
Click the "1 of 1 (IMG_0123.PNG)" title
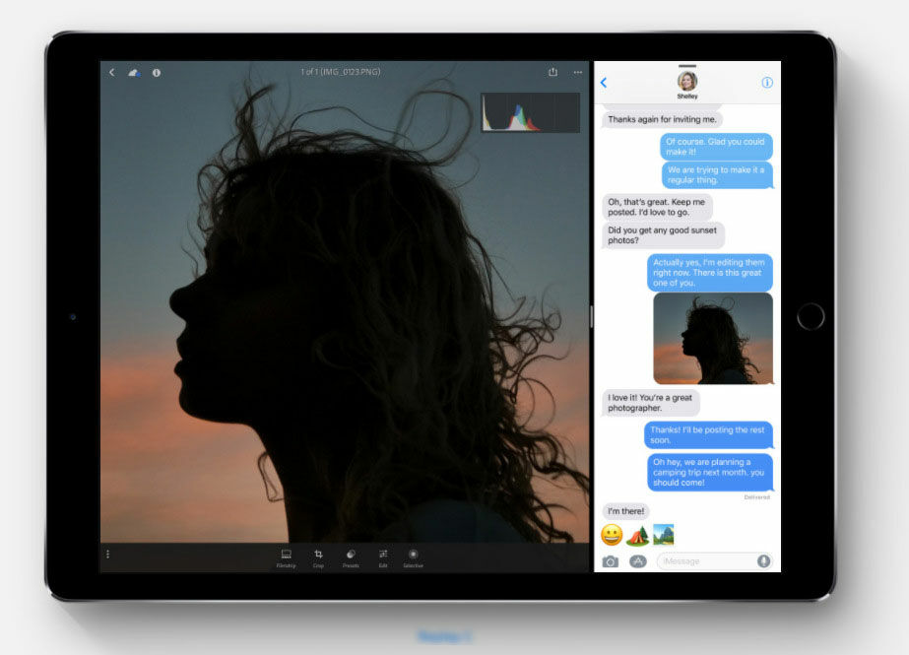point(341,72)
